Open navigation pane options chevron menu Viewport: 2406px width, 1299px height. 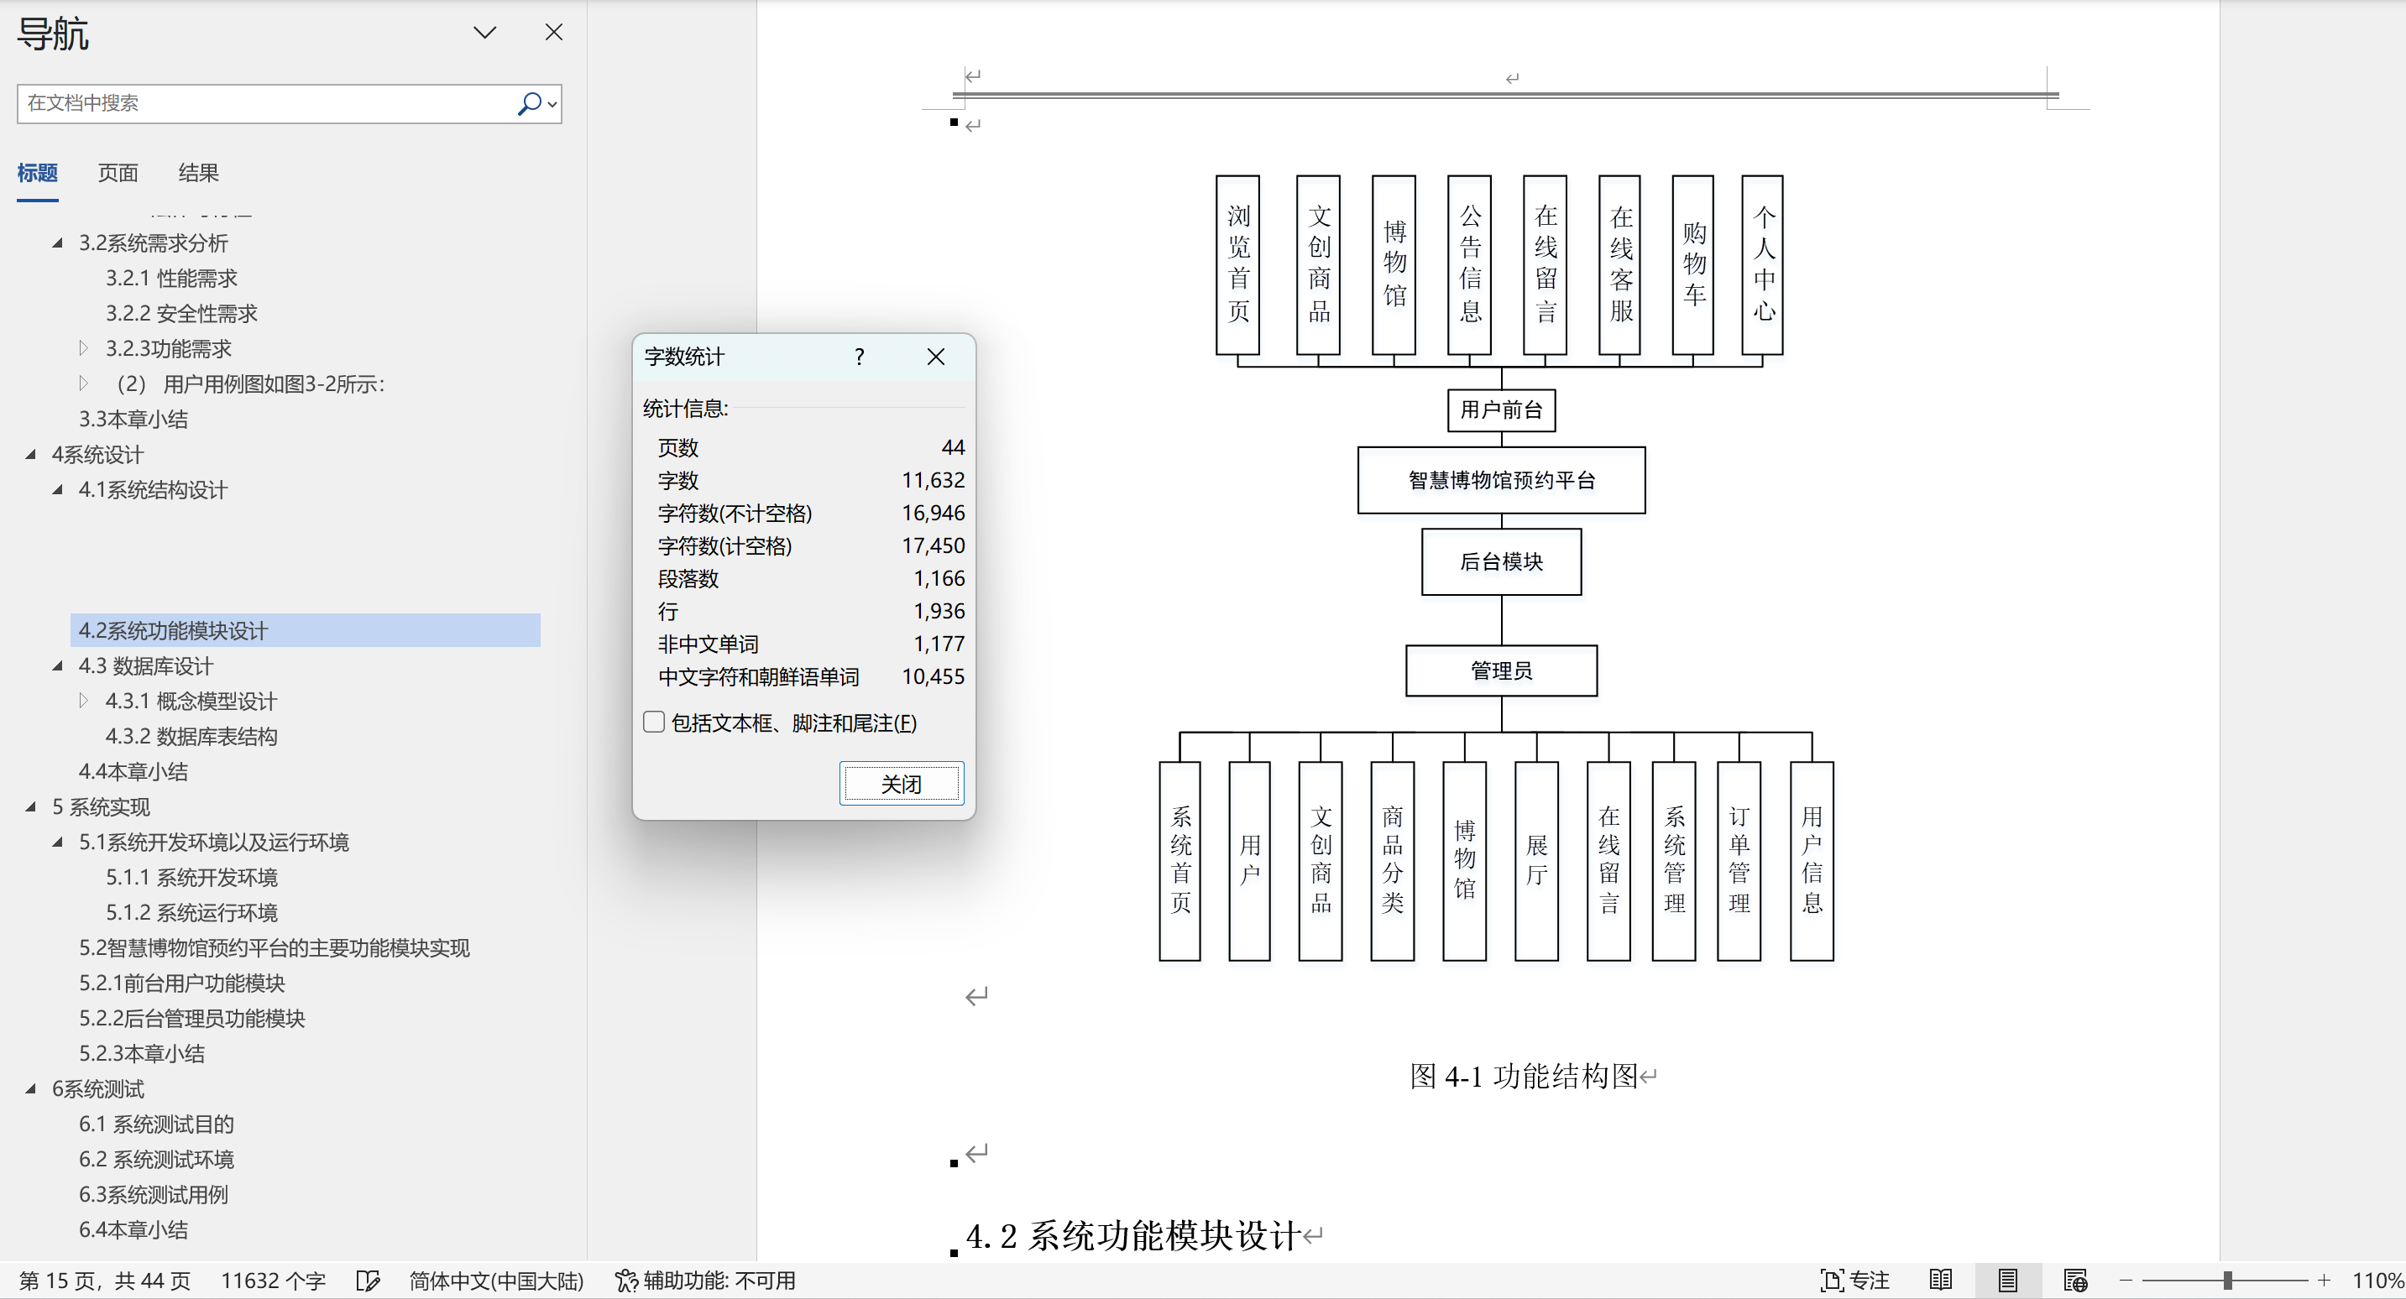click(484, 33)
